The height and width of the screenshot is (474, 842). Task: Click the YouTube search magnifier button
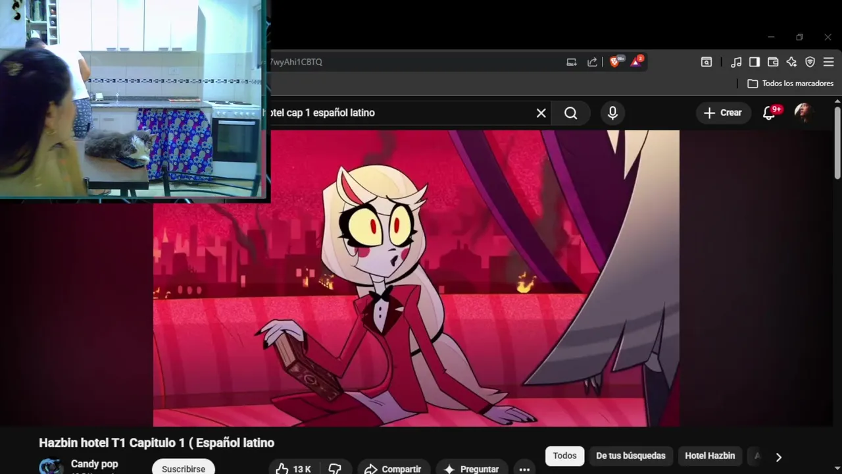point(571,113)
